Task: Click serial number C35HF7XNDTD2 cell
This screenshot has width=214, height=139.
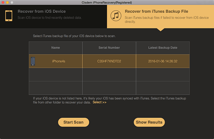Action: [x=109, y=61]
